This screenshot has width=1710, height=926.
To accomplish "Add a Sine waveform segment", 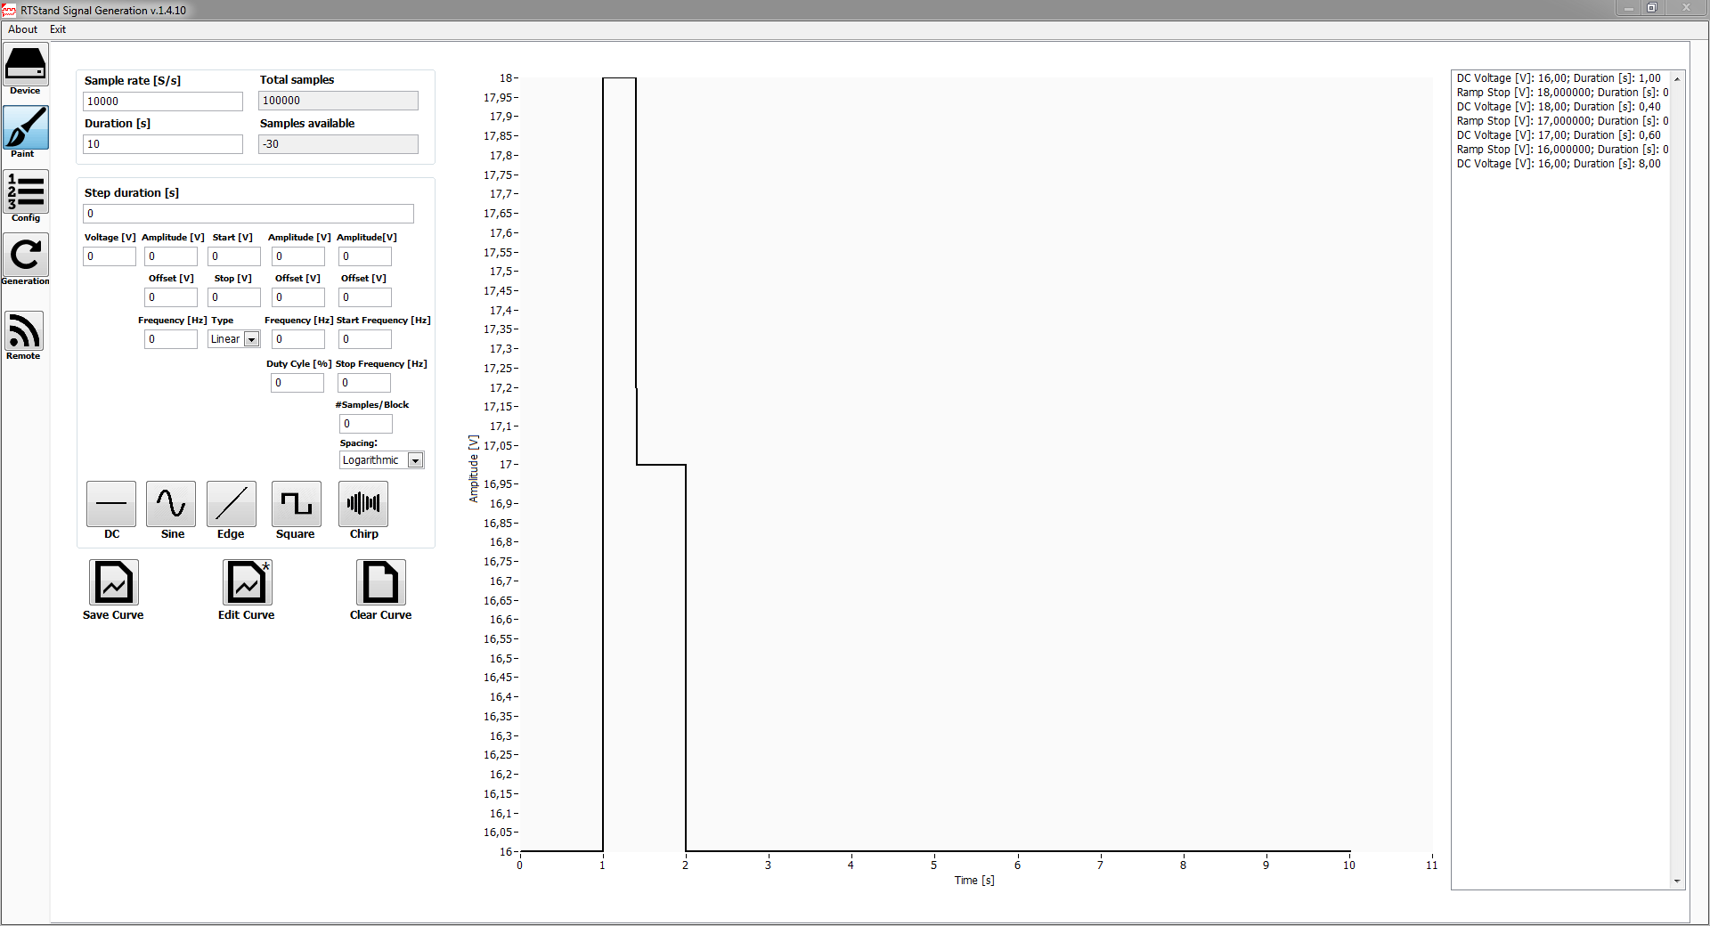I will coord(171,504).
